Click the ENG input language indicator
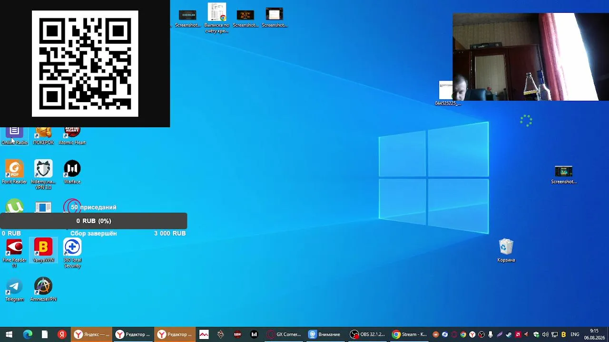Screen dimensions: 609x342 (575, 334)
